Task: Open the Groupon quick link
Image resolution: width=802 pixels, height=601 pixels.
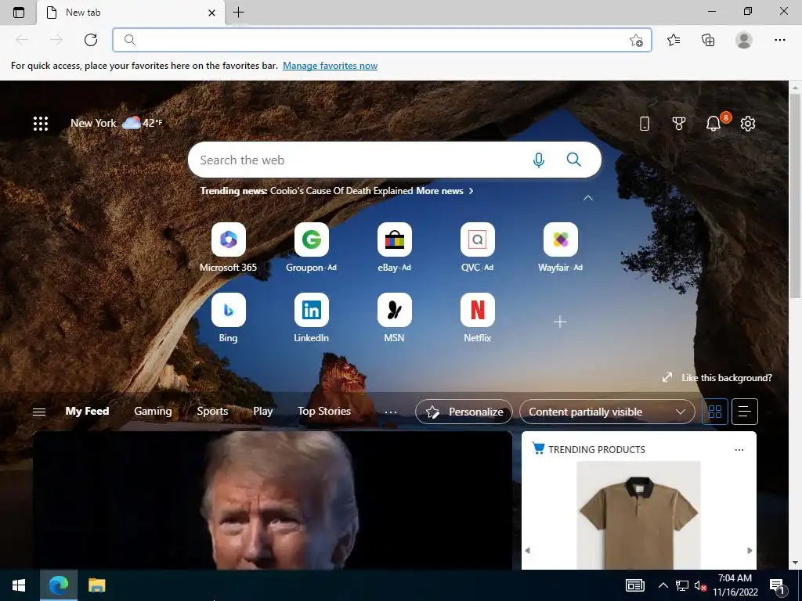Action: click(311, 248)
